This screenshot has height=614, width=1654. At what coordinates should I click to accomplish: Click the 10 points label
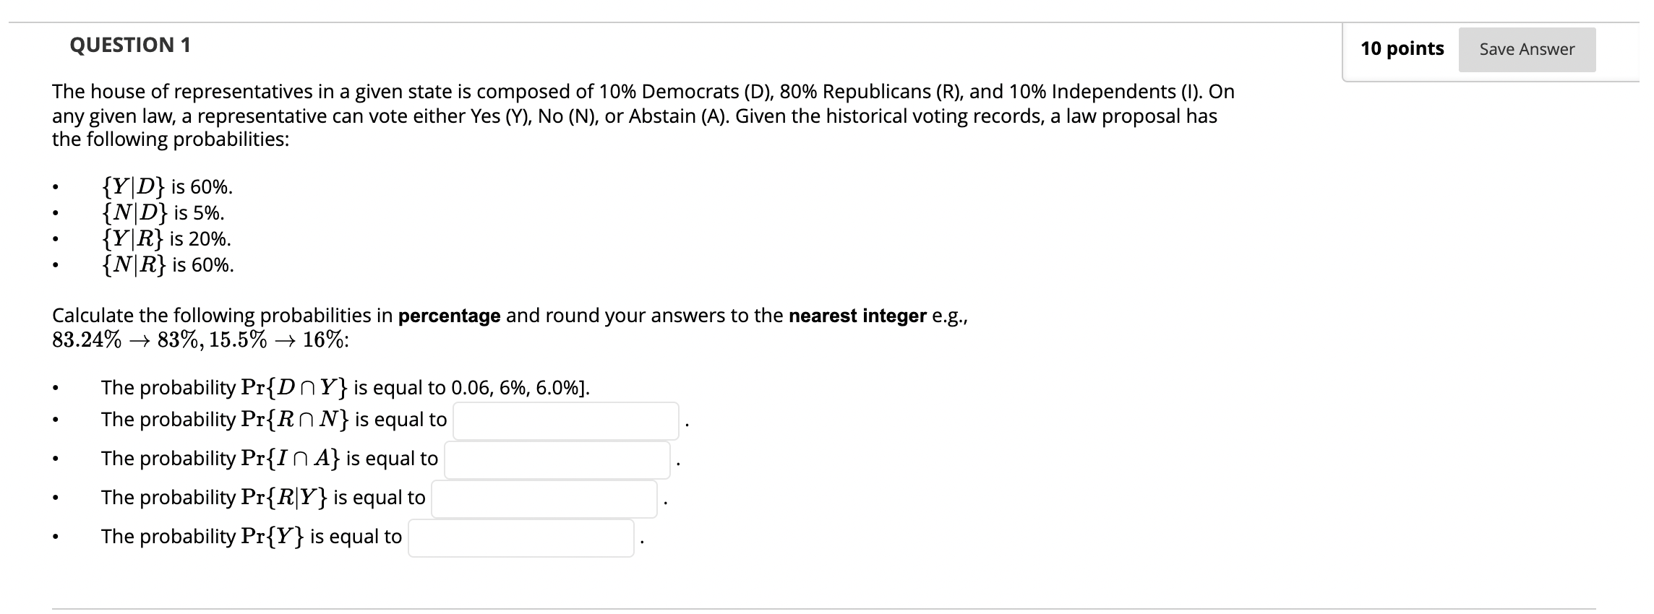pyautogui.click(x=1402, y=48)
